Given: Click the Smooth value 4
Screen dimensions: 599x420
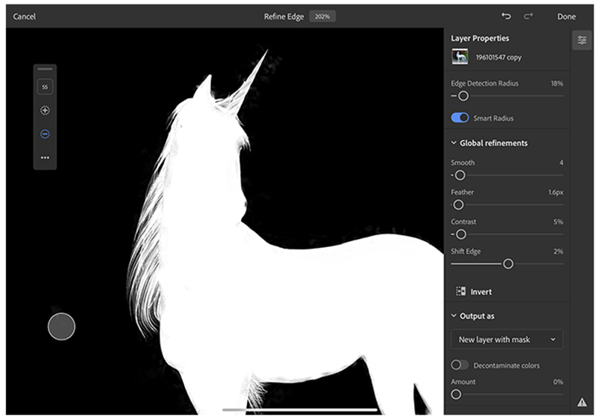Looking at the screenshot, I should coord(561,162).
